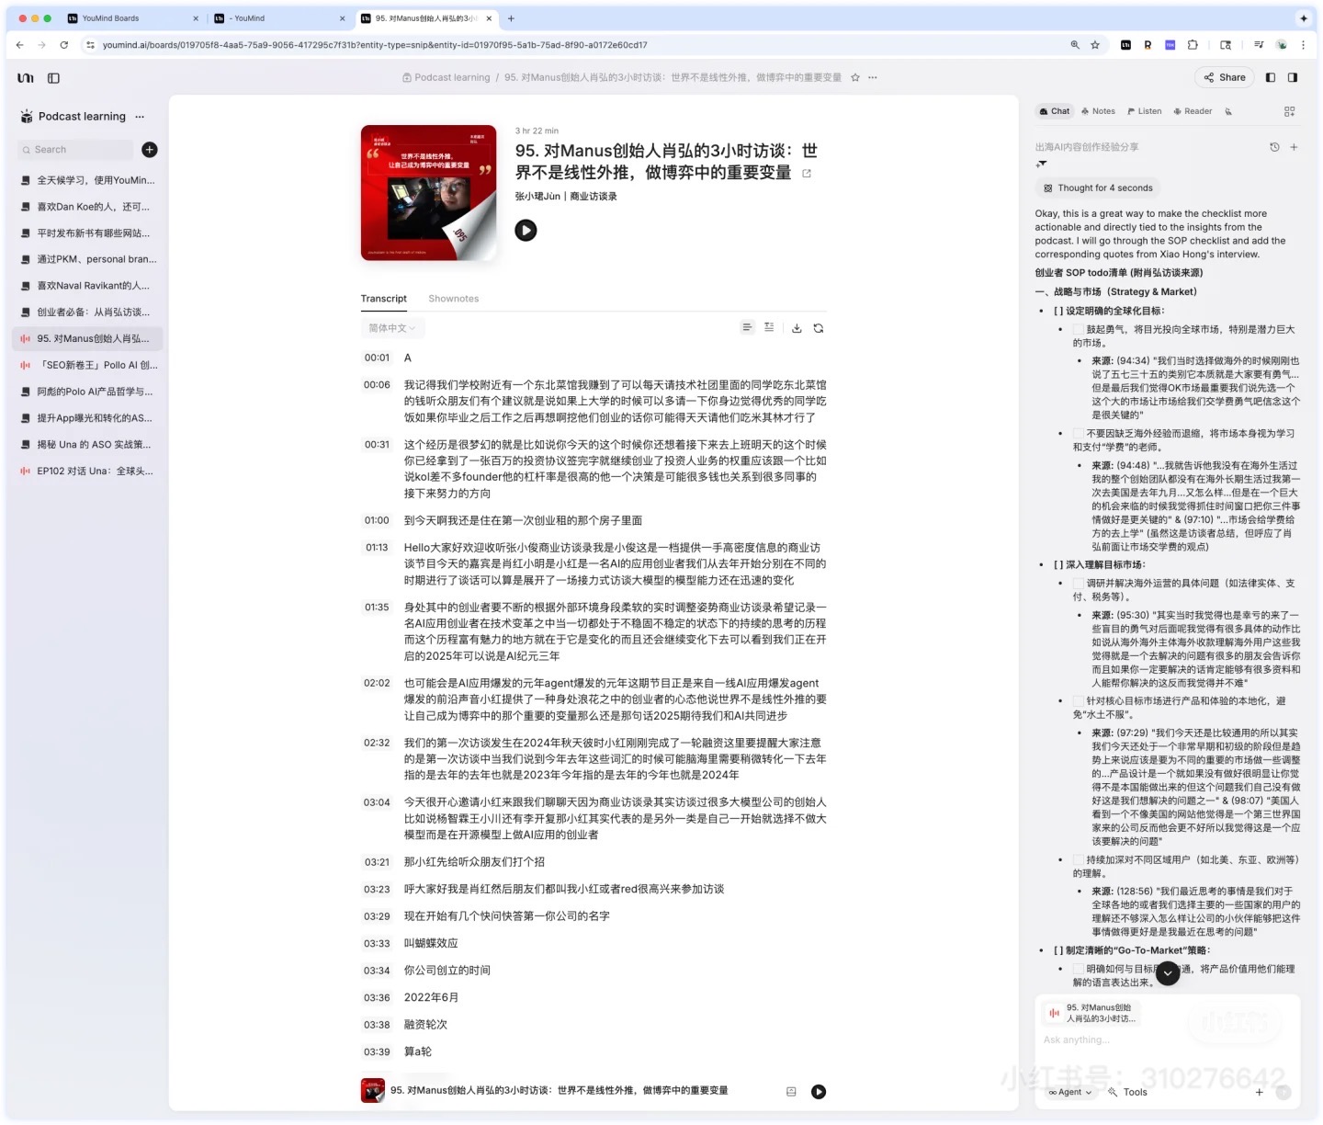Screen dimensions: 1323x1125
Task: Click the browser reload button
Action: click(63, 44)
